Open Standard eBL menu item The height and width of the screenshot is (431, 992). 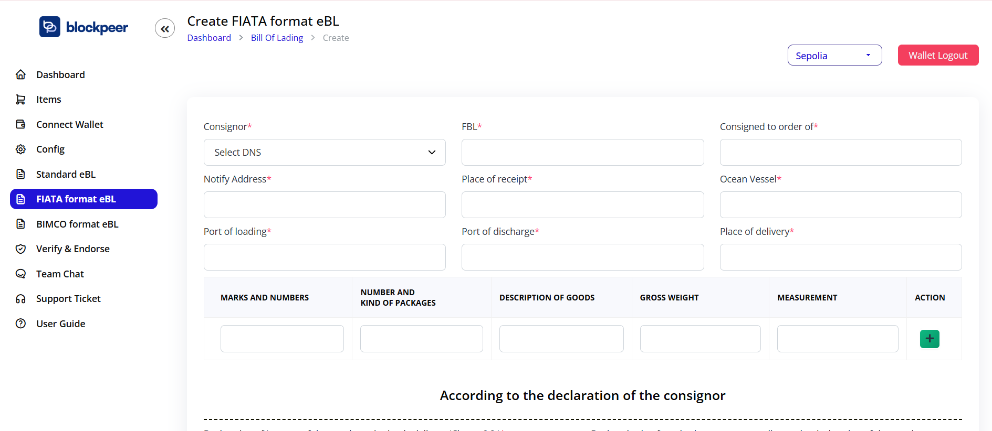click(x=66, y=174)
